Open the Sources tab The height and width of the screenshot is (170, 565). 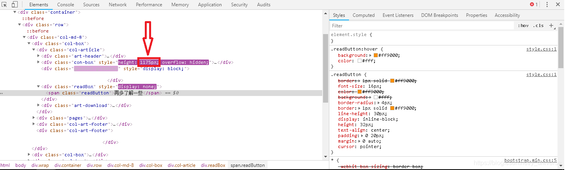(x=91, y=5)
